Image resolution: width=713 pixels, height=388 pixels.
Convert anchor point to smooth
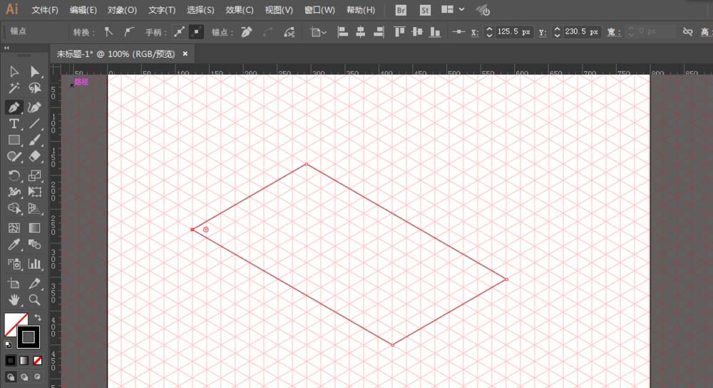[x=129, y=32]
